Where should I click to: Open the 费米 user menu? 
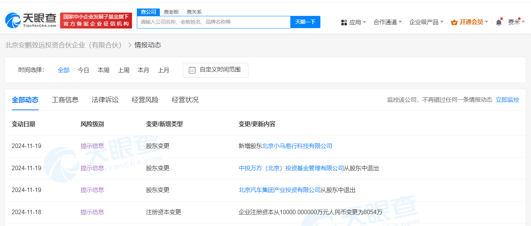pos(516,22)
